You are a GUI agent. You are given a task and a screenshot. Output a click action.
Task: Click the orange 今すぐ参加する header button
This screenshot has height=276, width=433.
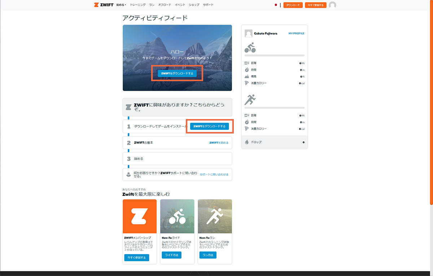click(x=316, y=5)
